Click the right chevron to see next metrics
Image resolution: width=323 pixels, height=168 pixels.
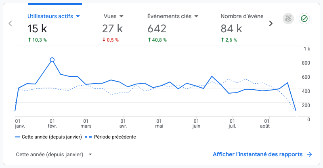tap(271, 23)
